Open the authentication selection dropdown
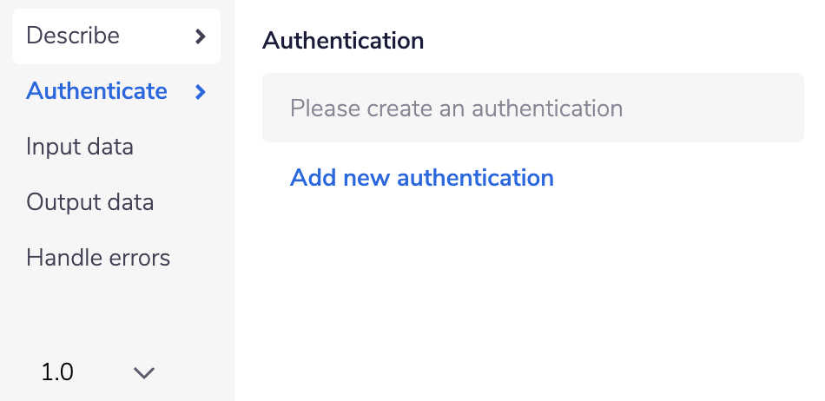The width and height of the screenshot is (825, 401). [532, 108]
